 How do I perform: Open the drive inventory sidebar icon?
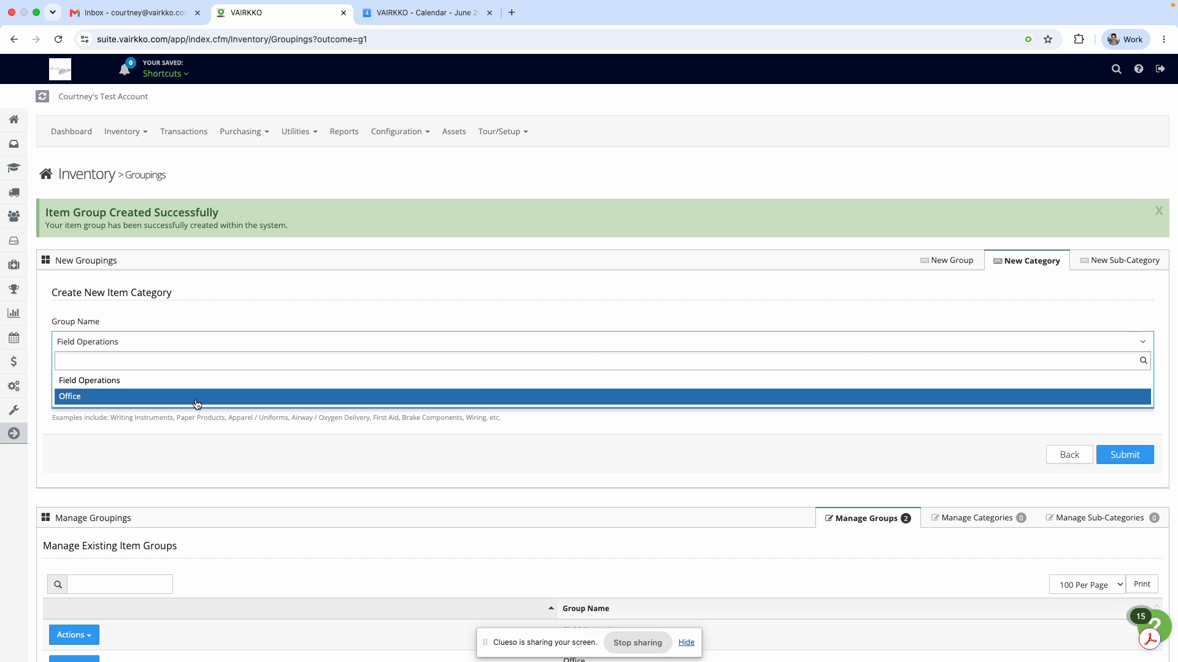pos(13,241)
